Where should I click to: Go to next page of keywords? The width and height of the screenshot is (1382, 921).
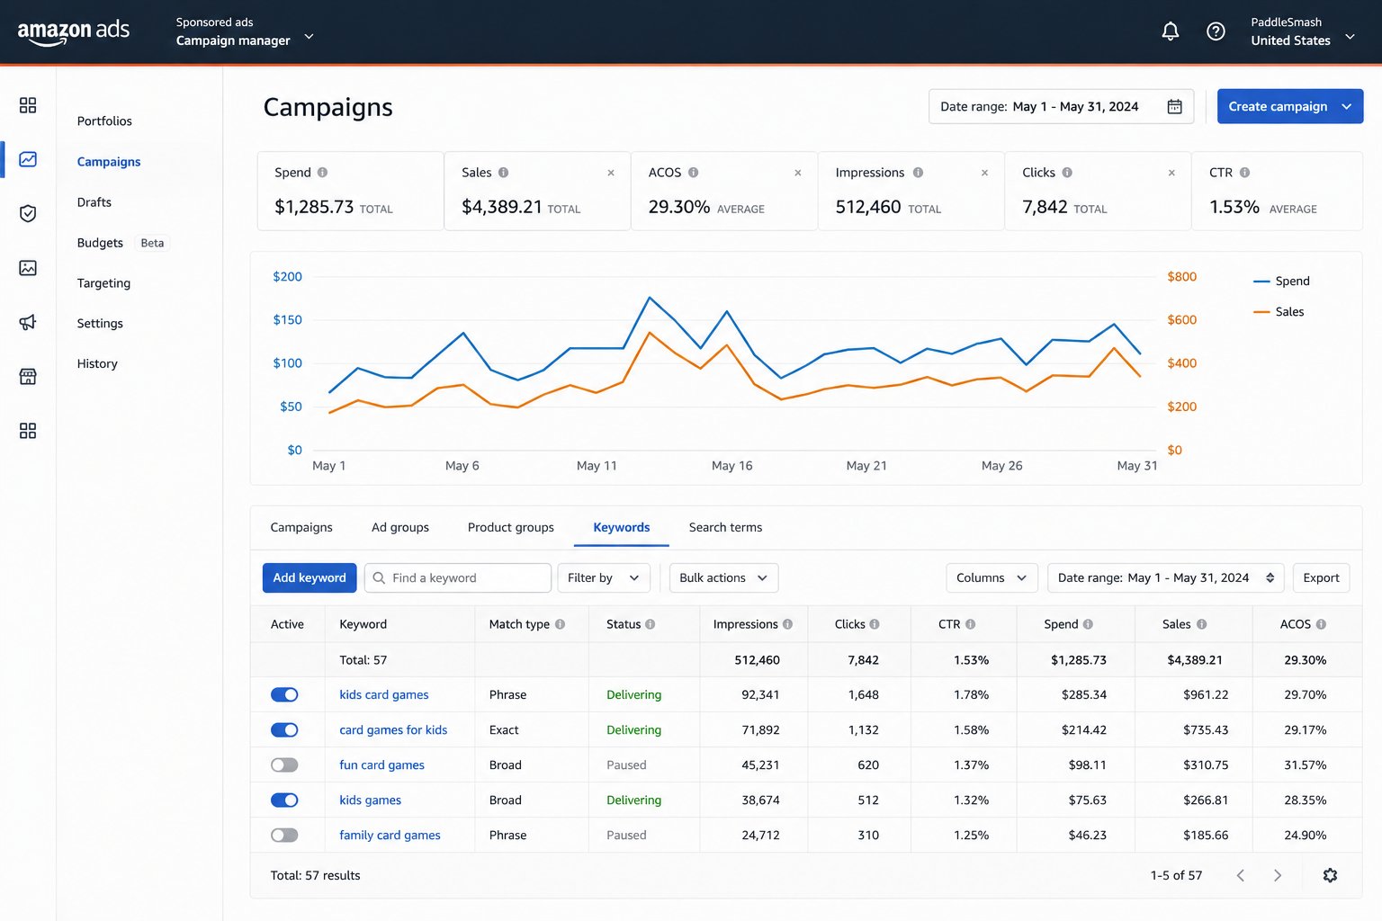(x=1278, y=875)
